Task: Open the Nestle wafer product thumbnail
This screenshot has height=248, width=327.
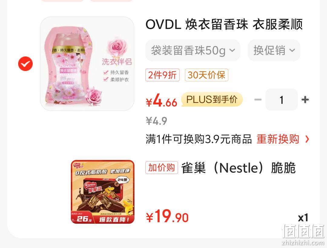Action: click(x=103, y=192)
